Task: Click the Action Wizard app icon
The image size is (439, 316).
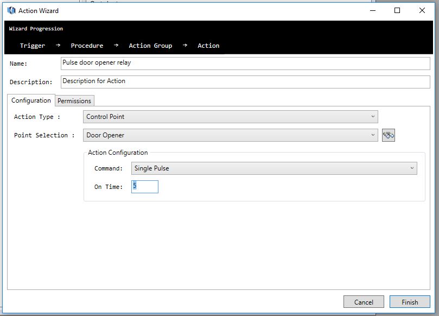Action: click(x=11, y=11)
